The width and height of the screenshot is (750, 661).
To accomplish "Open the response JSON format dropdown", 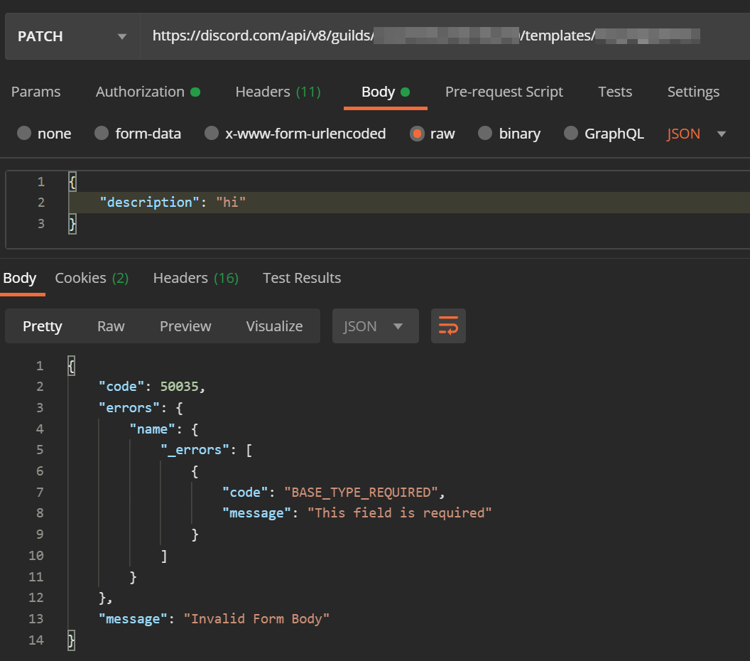I will [376, 326].
